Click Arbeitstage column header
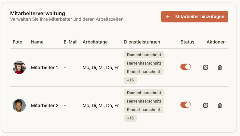 tap(95, 42)
